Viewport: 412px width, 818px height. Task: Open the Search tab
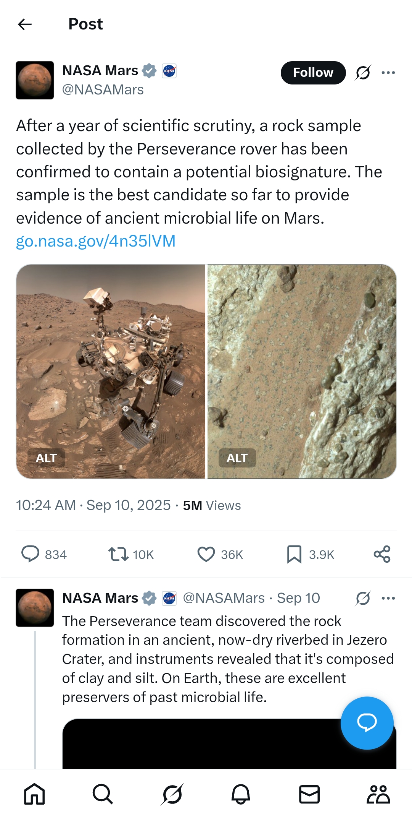pyautogui.click(x=103, y=794)
